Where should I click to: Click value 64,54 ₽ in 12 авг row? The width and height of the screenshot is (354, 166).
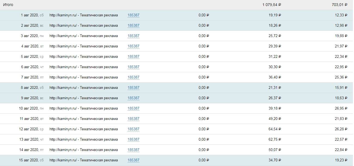pos(275,129)
